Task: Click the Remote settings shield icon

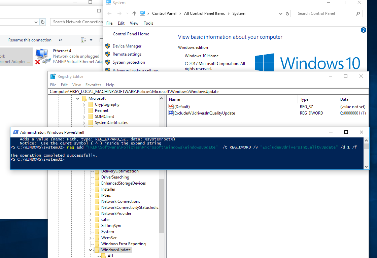Action: tap(108, 54)
